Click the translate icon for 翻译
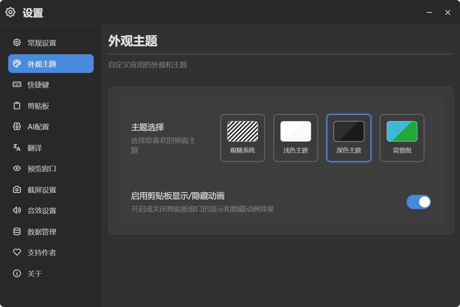 click(17, 147)
